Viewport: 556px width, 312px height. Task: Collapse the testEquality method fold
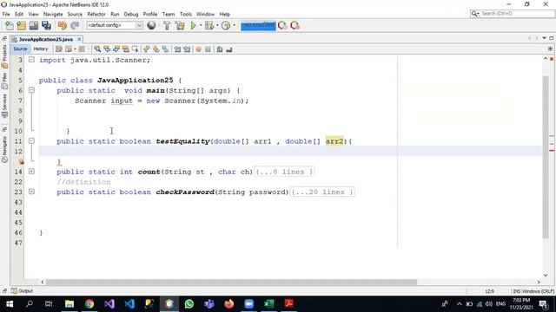pos(31,140)
